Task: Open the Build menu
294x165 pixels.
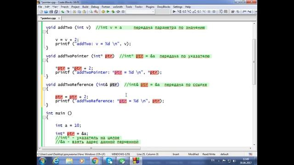Action: pos(85,7)
